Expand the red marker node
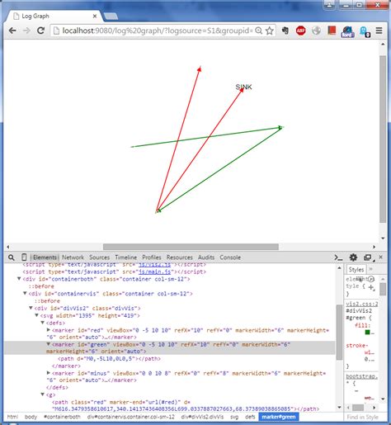 coord(49,330)
